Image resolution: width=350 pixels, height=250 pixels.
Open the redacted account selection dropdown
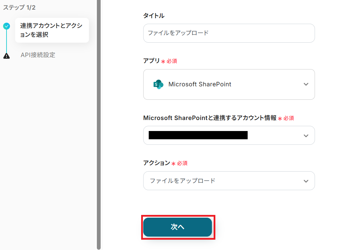(x=223, y=135)
